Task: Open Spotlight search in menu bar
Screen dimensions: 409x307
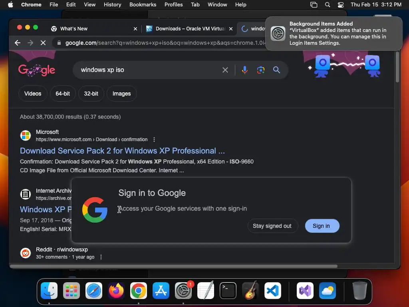Action: coord(328,5)
